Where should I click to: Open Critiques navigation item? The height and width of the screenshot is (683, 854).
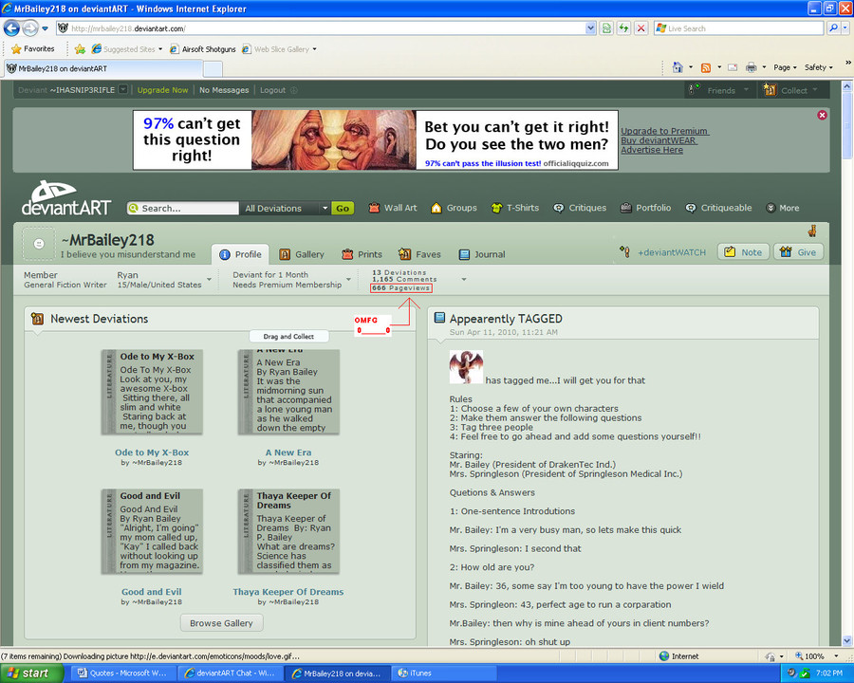(580, 208)
